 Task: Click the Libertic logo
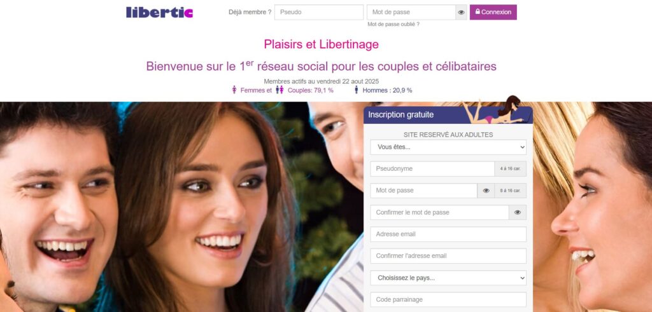(160, 12)
